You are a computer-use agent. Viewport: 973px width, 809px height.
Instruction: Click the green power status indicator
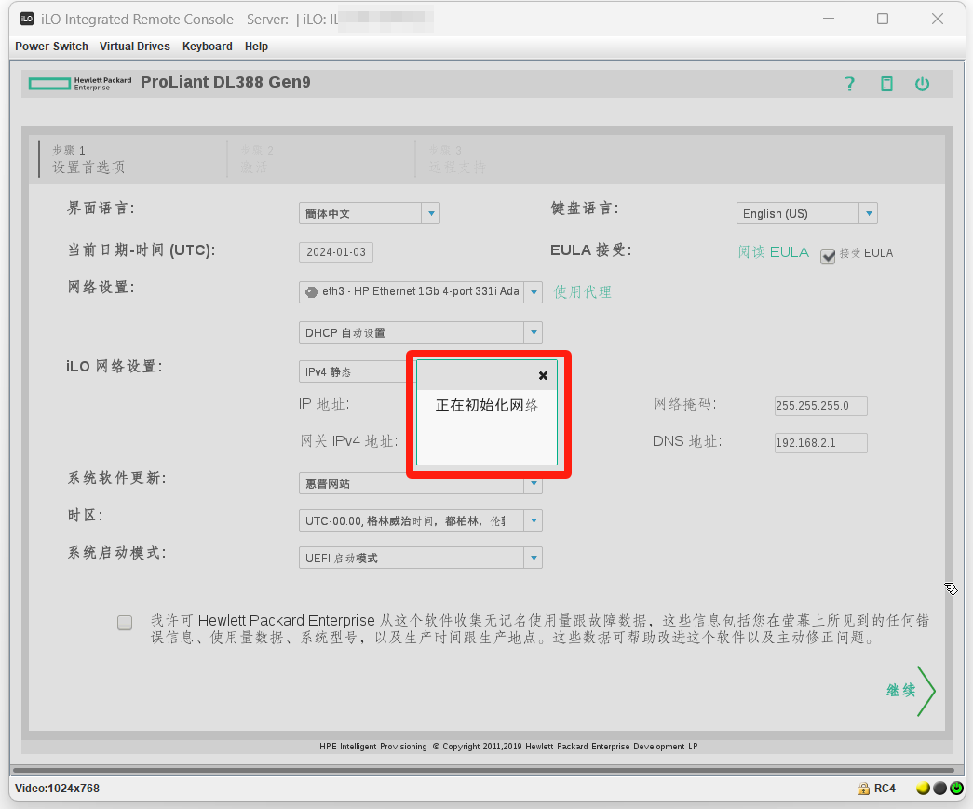[955, 789]
